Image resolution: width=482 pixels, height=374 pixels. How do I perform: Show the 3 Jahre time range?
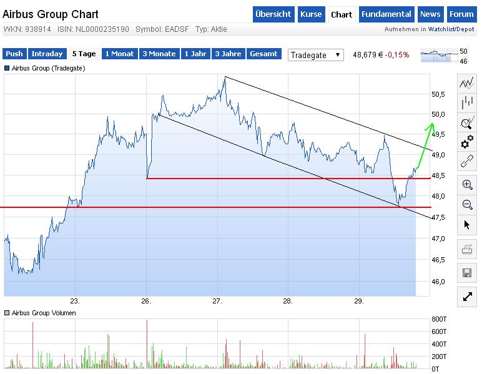pos(229,54)
